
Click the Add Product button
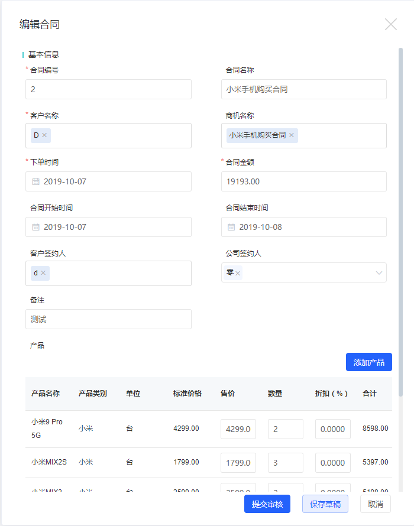click(368, 362)
